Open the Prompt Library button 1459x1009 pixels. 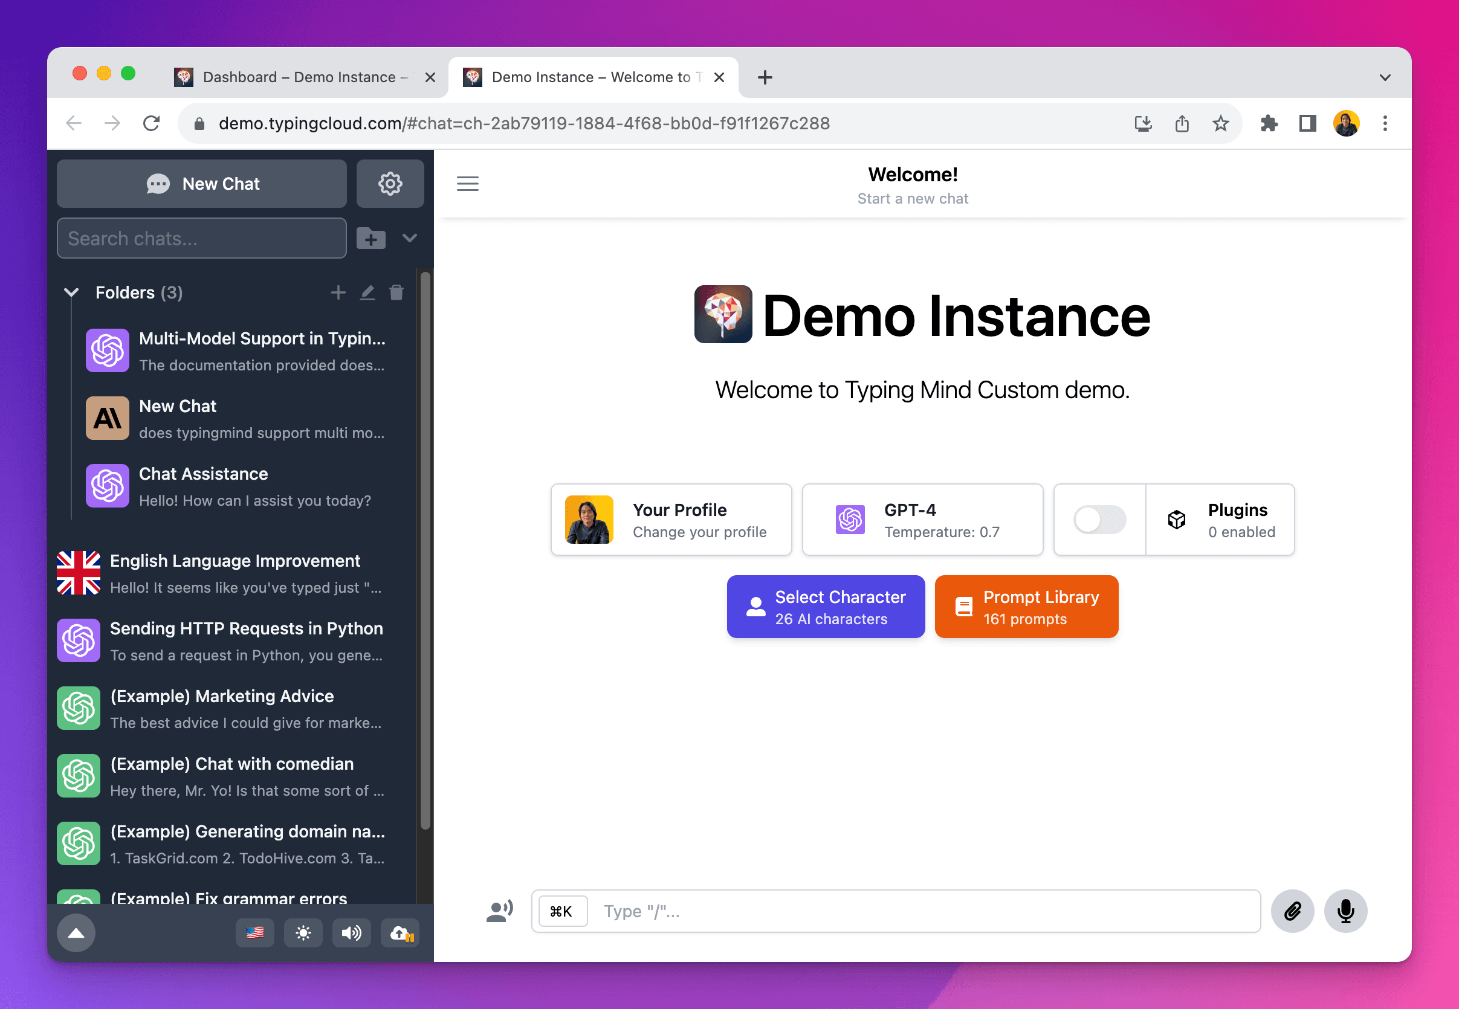1026,606
